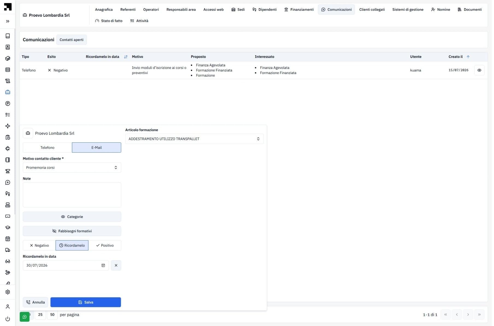Open settings gear icon in the sidebar
494x326 pixels.
(8, 292)
